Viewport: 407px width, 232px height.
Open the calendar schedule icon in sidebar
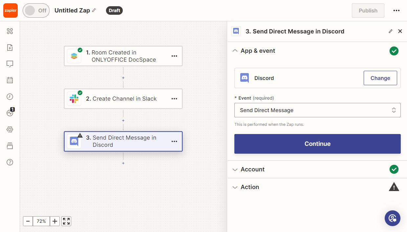[10, 80]
